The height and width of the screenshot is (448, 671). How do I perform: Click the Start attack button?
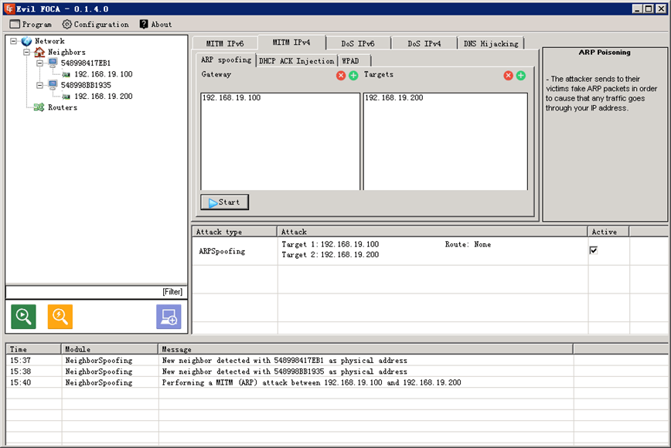coord(225,202)
